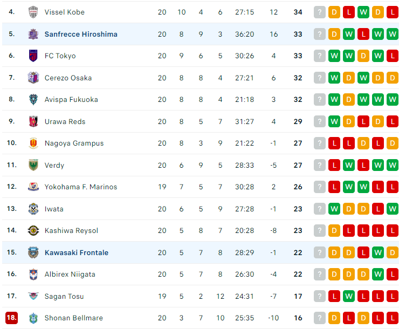Click the Shonan Bellmare club crest

point(33,318)
